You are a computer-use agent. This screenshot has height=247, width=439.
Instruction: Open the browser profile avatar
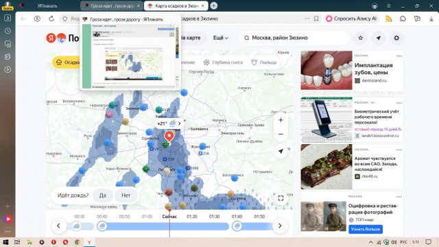(375, 5)
